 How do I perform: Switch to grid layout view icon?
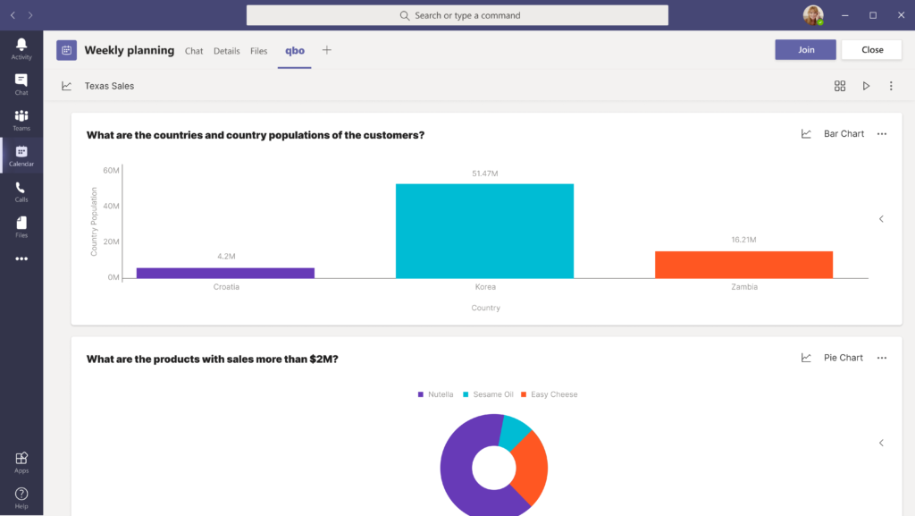click(x=840, y=86)
